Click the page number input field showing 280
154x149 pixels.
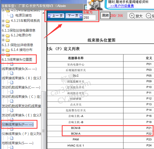pyautogui.click(x=89, y=18)
